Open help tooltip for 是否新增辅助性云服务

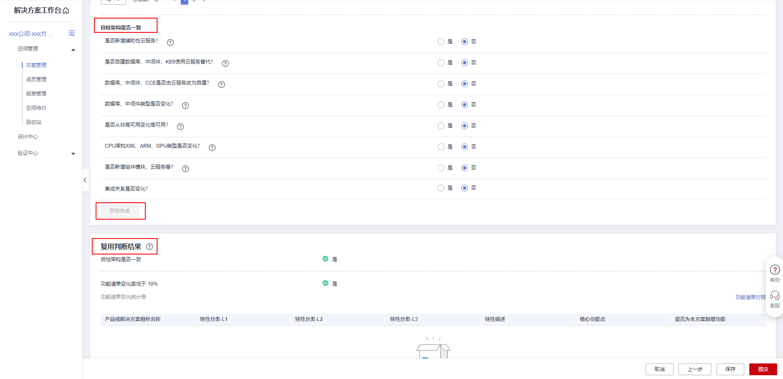click(170, 42)
